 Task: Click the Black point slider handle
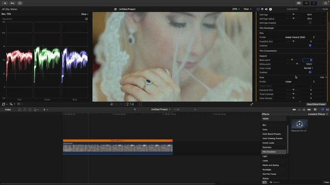coord(292,60)
